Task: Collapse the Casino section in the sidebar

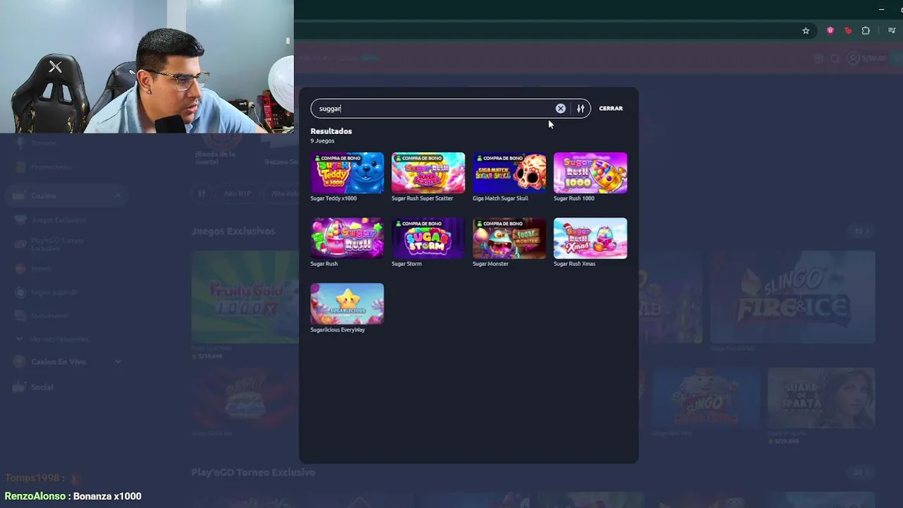Action: point(118,195)
